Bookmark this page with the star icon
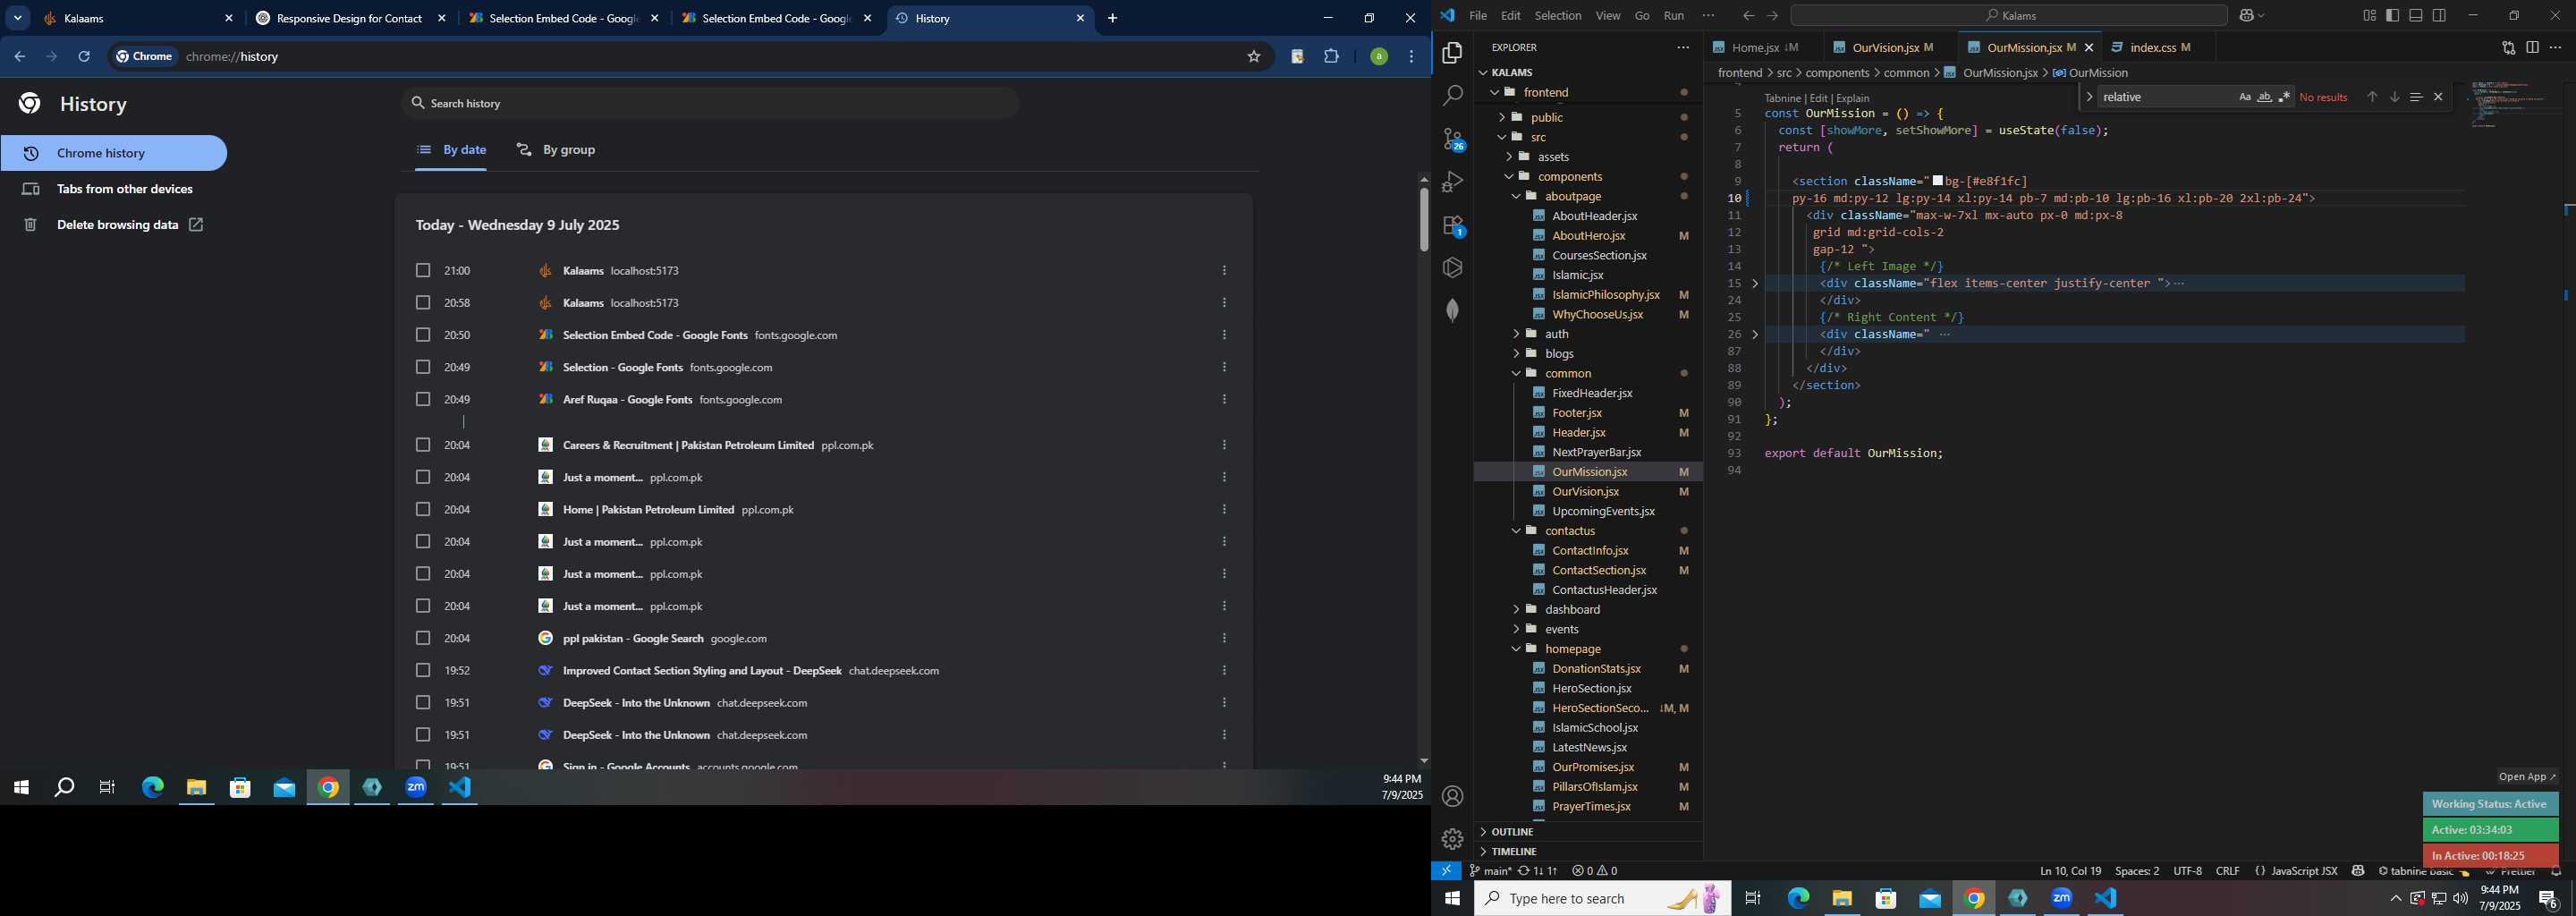This screenshot has width=2576, height=916. [1254, 57]
